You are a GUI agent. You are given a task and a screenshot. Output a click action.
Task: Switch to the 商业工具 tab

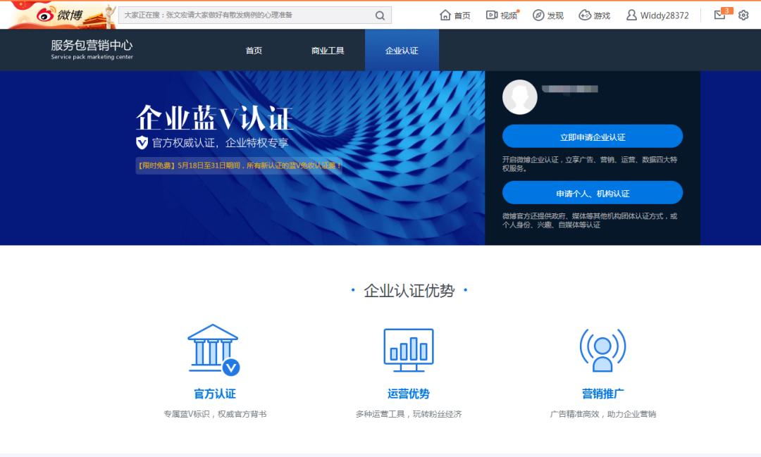click(327, 50)
